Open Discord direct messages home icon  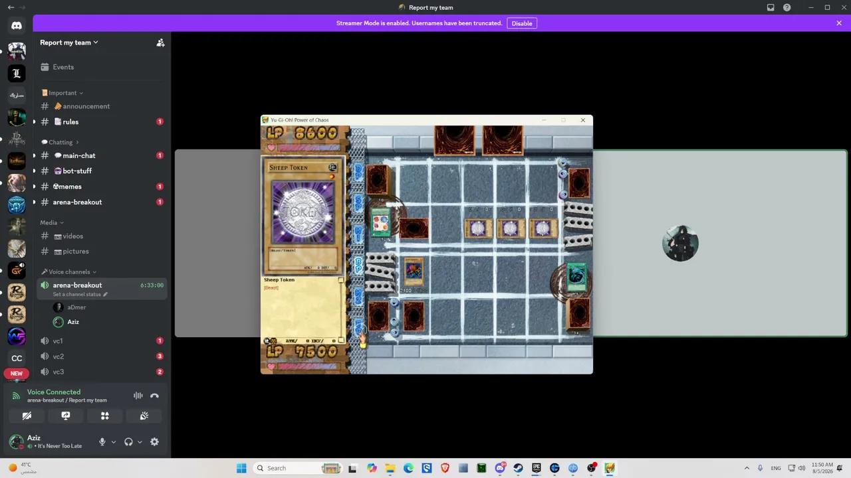[x=17, y=26]
